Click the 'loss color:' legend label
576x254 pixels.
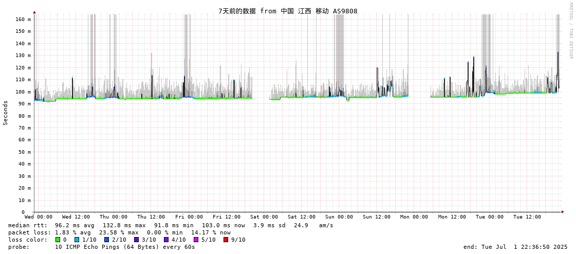coord(28,240)
